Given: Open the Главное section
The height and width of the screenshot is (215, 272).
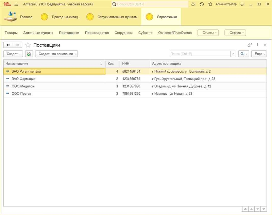Looking at the screenshot, I should (x=18, y=17).
